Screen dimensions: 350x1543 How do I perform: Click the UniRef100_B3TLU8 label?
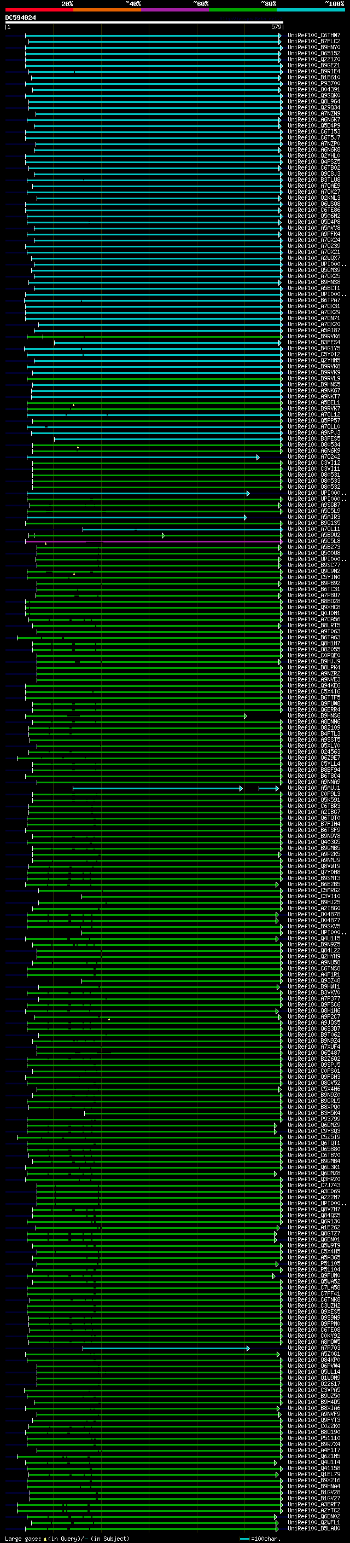click(313, 180)
